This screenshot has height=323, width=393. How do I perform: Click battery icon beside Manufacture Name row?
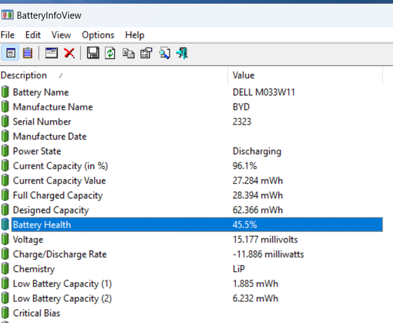click(5, 107)
